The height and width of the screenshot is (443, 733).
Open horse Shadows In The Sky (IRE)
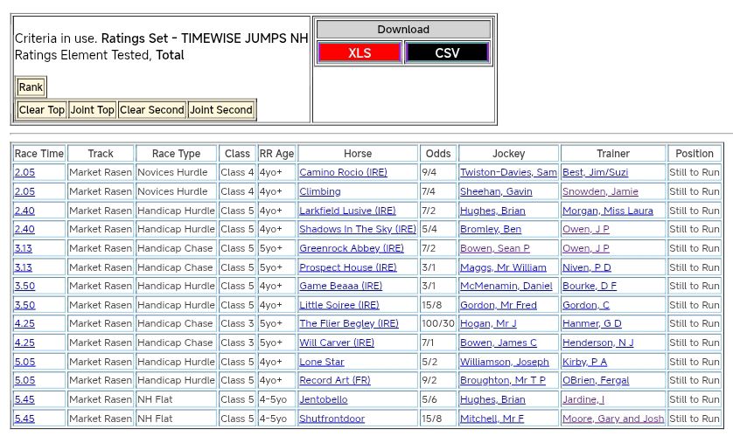(358, 230)
